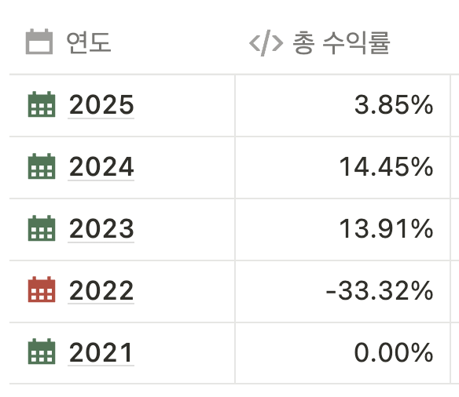Image resolution: width=459 pixels, height=397 pixels.
Task: Select the 13.91% return cell
Action: [x=343, y=229]
